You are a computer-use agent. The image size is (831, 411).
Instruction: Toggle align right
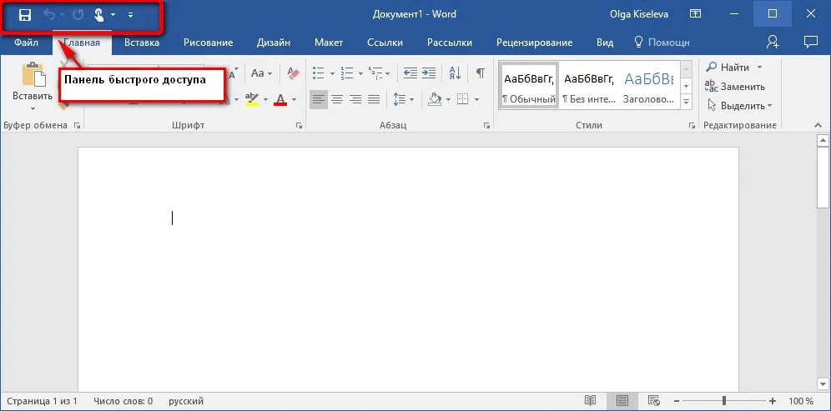tap(355, 99)
